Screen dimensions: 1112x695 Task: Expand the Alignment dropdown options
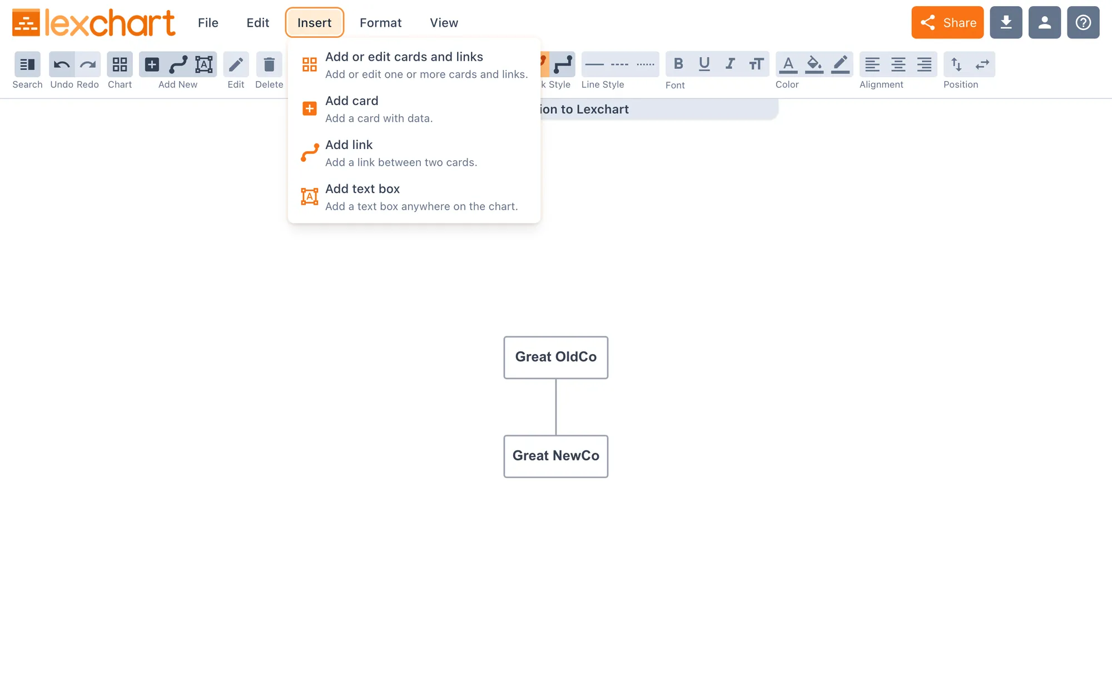pyautogui.click(x=881, y=85)
